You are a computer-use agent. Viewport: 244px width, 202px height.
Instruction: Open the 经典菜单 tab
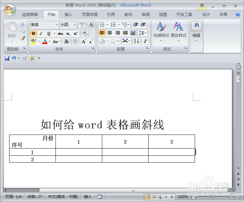(x=30, y=15)
